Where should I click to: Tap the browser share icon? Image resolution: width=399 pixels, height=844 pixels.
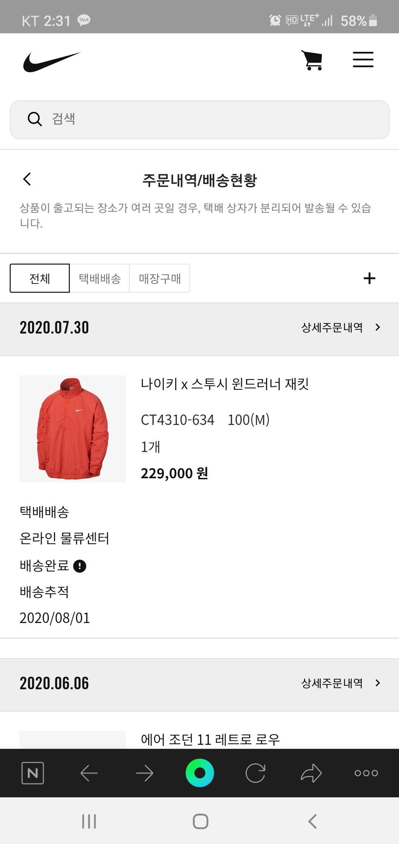(x=311, y=773)
